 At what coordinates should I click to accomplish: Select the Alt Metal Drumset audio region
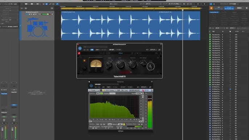(x=131, y=25)
